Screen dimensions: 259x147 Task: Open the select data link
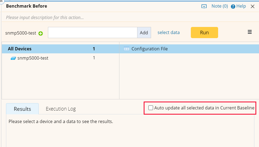pos(168,32)
